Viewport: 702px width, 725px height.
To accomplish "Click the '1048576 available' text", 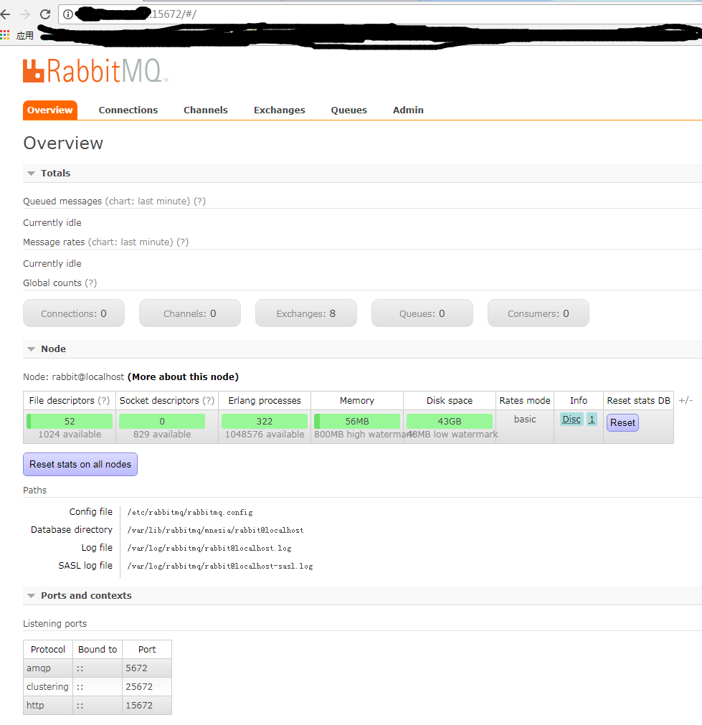I will 265,434.
